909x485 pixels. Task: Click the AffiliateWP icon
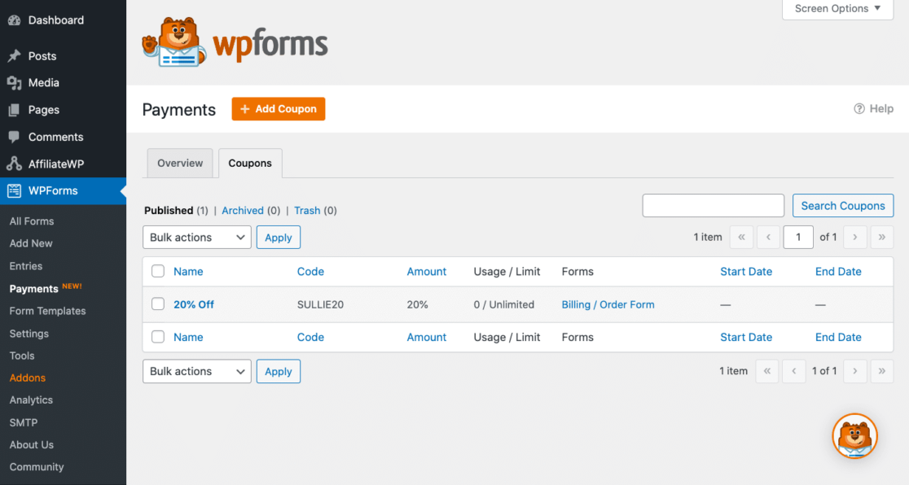point(15,164)
